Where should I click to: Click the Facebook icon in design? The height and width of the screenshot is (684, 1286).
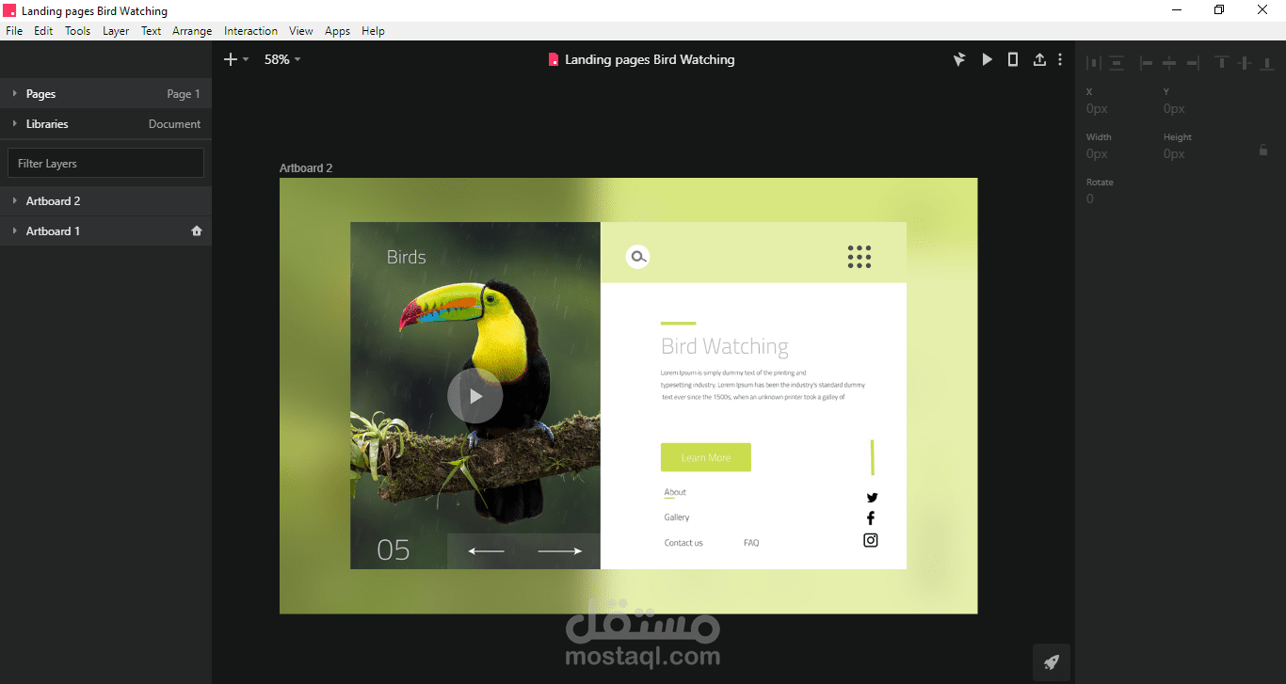pos(871,518)
